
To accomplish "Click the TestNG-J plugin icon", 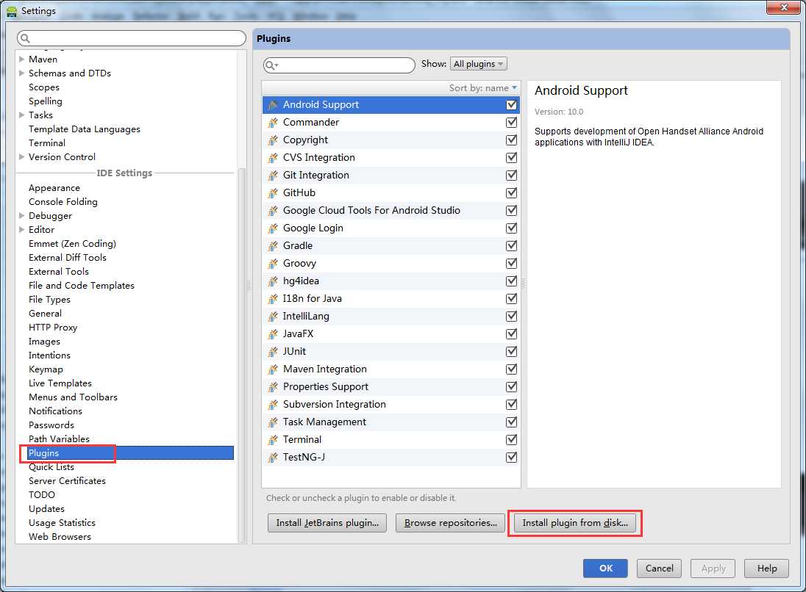I will click(273, 458).
